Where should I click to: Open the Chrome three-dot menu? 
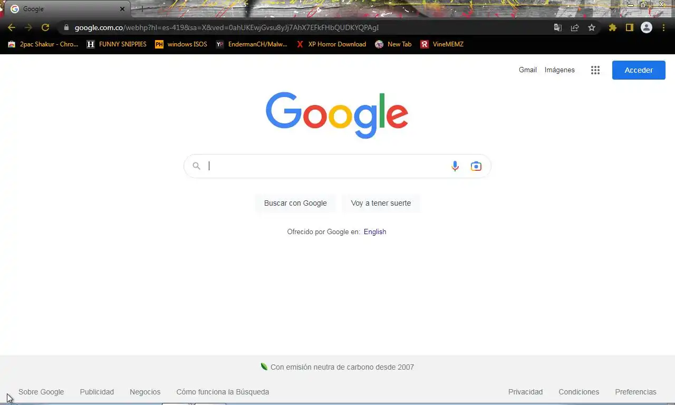[663, 27]
